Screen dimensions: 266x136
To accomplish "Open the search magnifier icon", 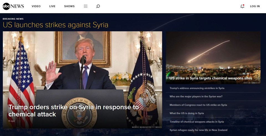I will [98, 6].
